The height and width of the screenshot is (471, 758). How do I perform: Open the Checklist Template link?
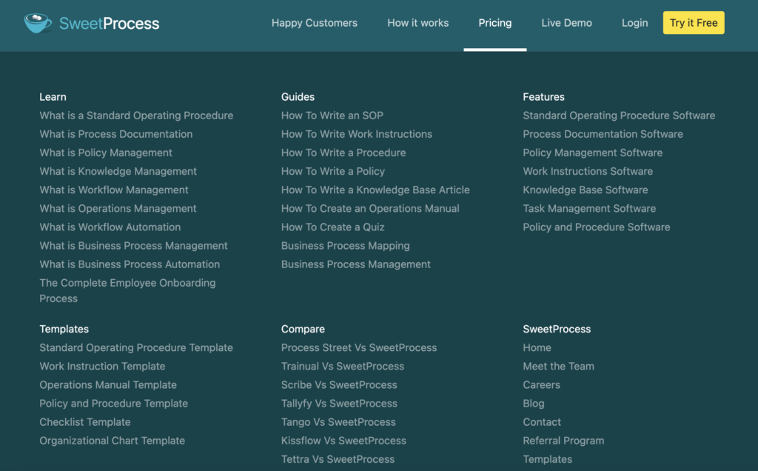point(85,422)
